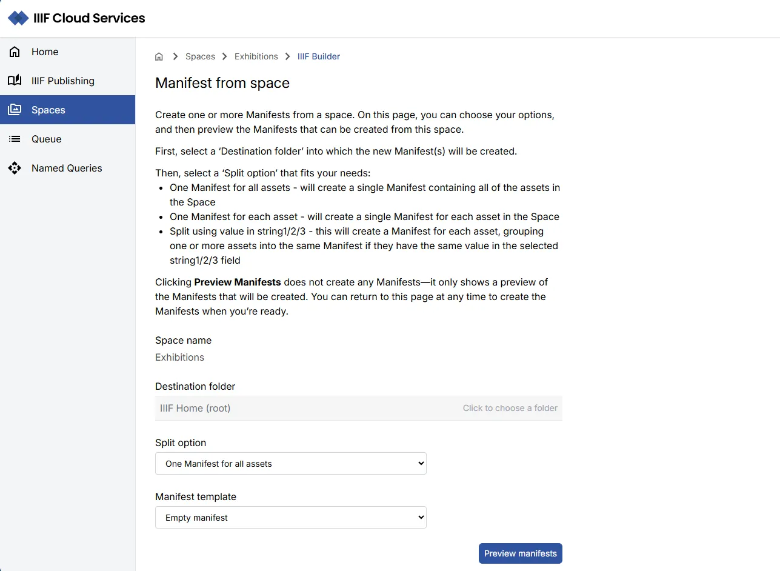
Task: Click the Spaces images icon
Action: (15, 110)
